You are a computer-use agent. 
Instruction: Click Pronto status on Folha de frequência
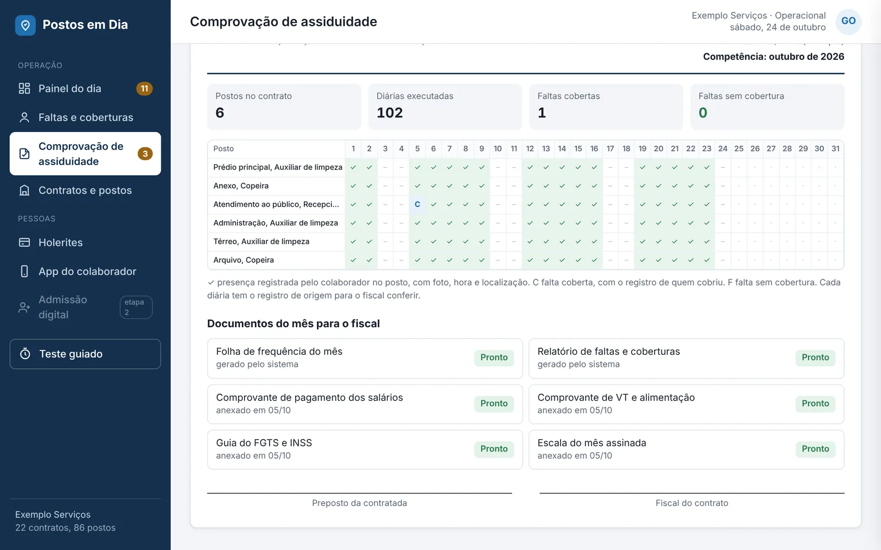[494, 358]
